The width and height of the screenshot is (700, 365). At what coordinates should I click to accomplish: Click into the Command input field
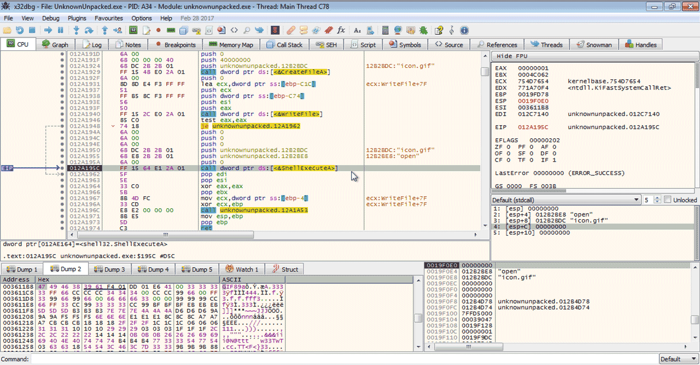tap(328, 359)
